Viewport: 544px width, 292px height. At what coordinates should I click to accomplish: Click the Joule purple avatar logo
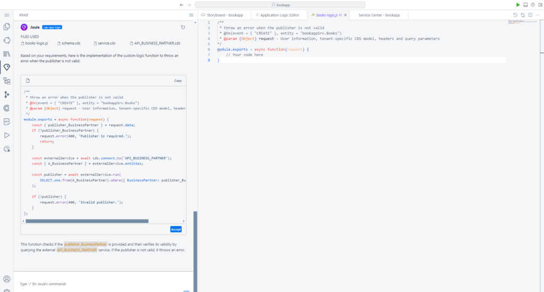click(x=24, y=27)
